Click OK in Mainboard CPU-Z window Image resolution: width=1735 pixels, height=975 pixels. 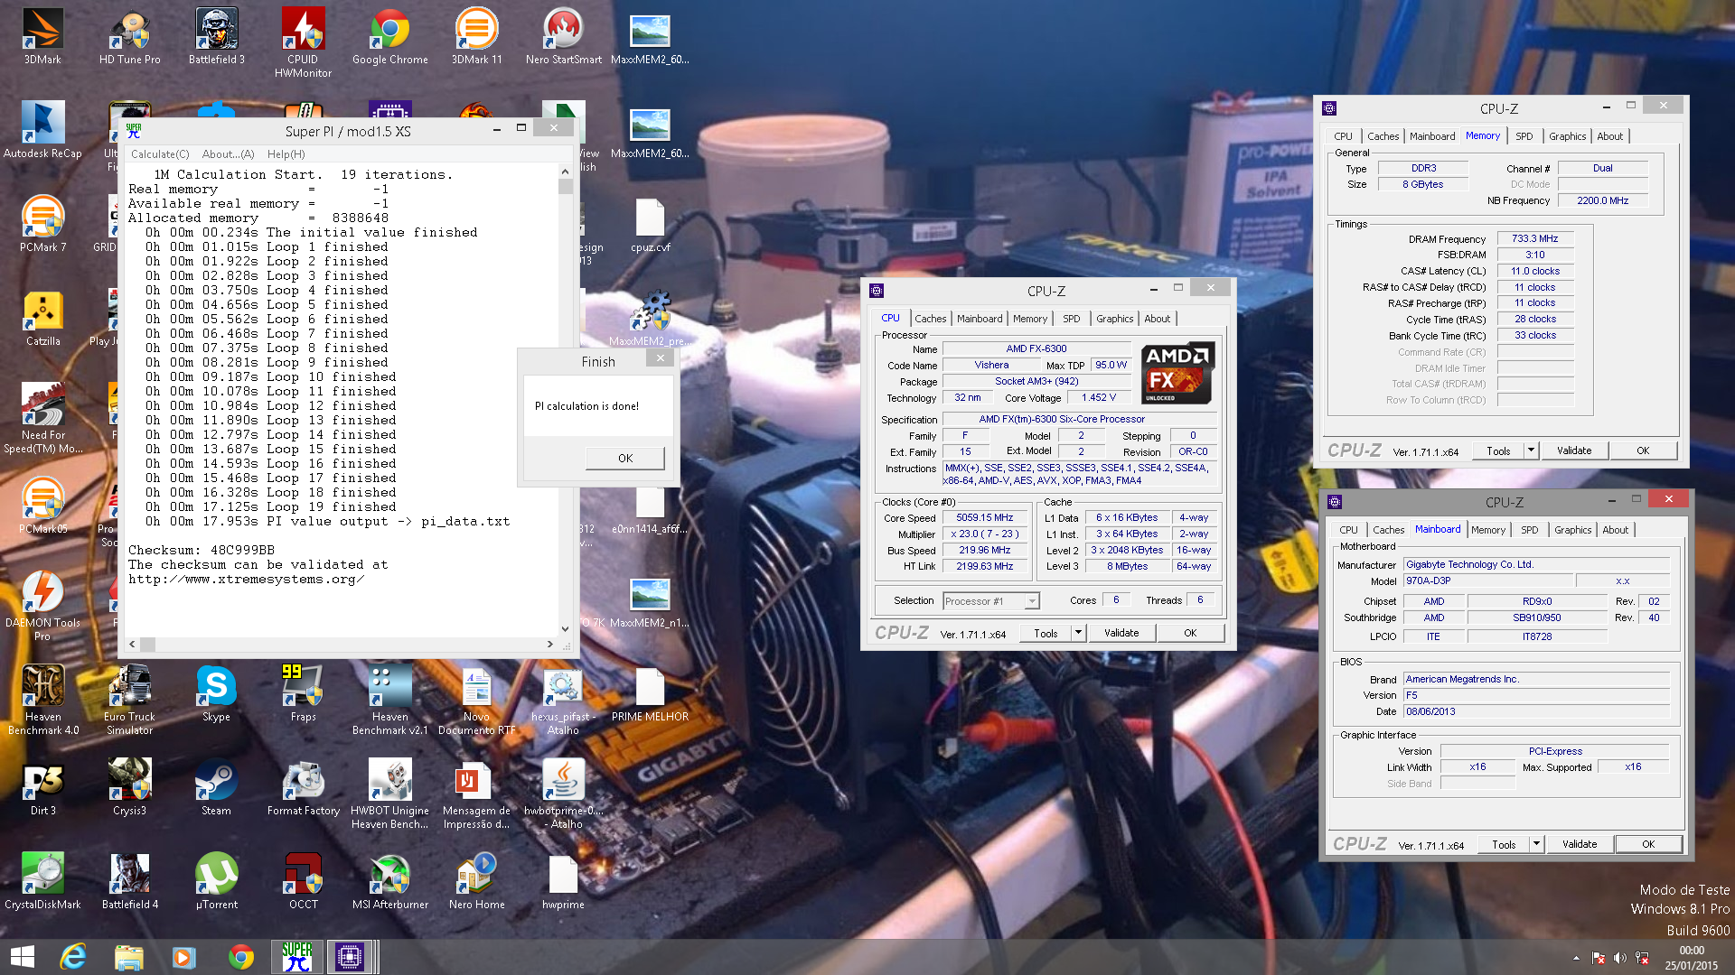pyautogui.click(x=1647, y=844)
